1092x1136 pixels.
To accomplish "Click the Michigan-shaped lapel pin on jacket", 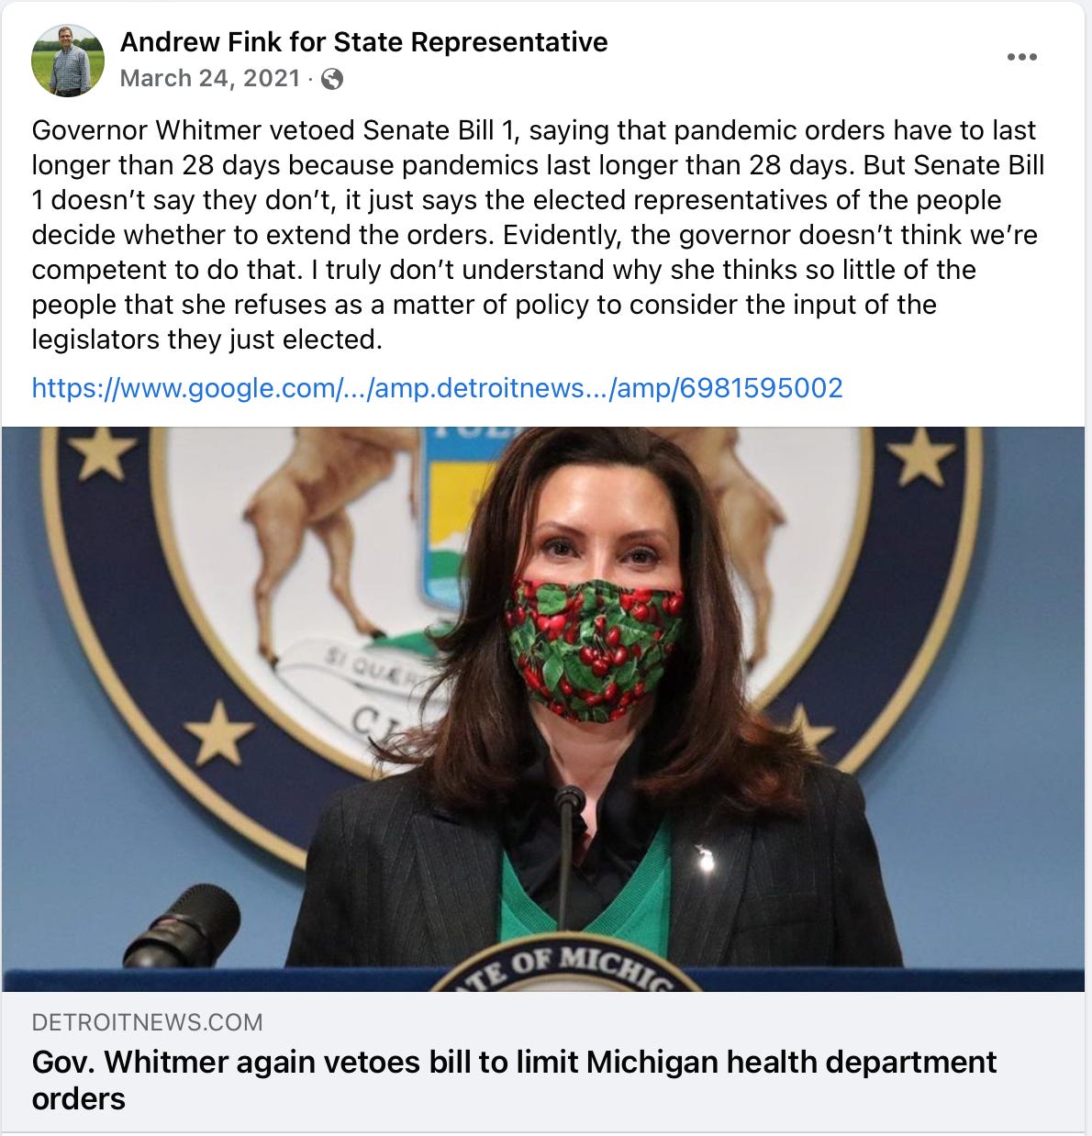I will (706, 860).
